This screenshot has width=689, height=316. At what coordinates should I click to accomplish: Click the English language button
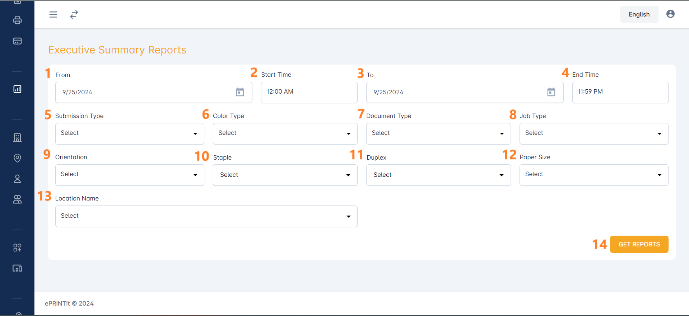click(x=639, y=14)
